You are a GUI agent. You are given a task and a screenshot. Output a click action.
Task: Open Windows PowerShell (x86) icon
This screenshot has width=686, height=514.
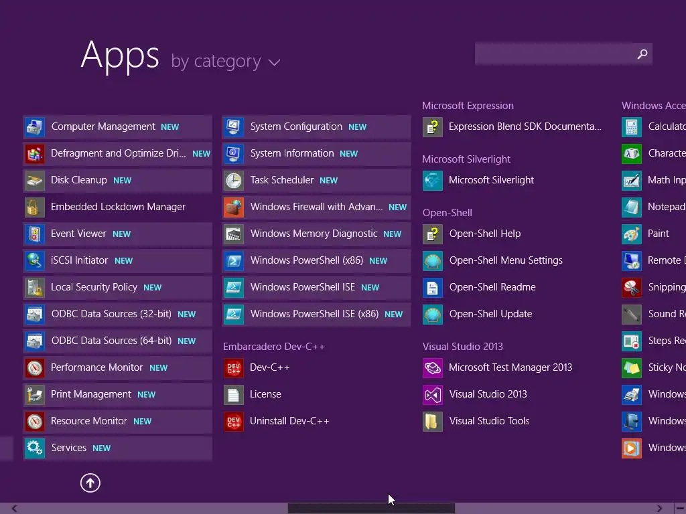coord(234,261)
